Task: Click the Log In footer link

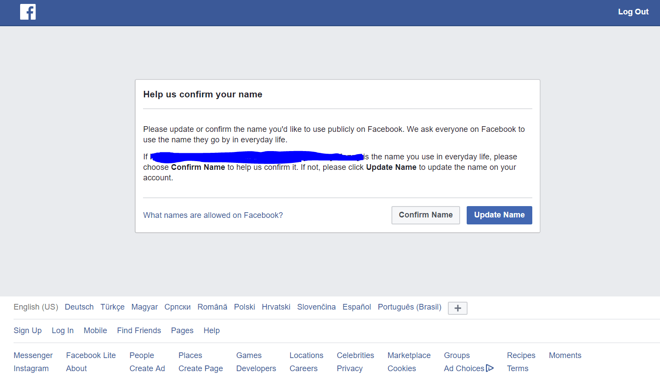Action: coord(62,331)
